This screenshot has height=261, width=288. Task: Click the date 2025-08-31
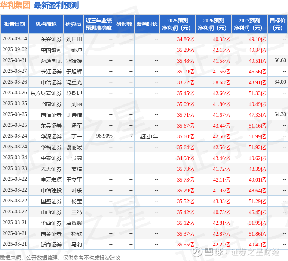tap(15, 60)
